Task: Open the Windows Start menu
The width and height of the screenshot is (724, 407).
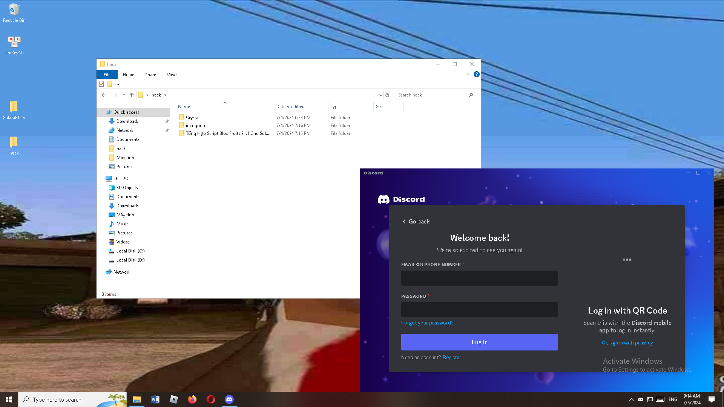Action: (x=9, y=399)
